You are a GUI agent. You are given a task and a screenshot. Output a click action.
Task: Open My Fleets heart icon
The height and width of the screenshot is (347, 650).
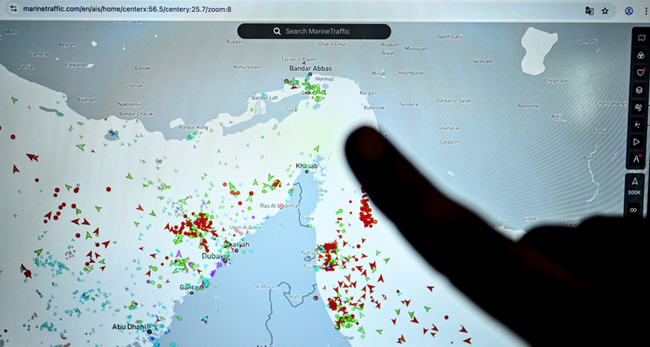(x=640, y=72)
